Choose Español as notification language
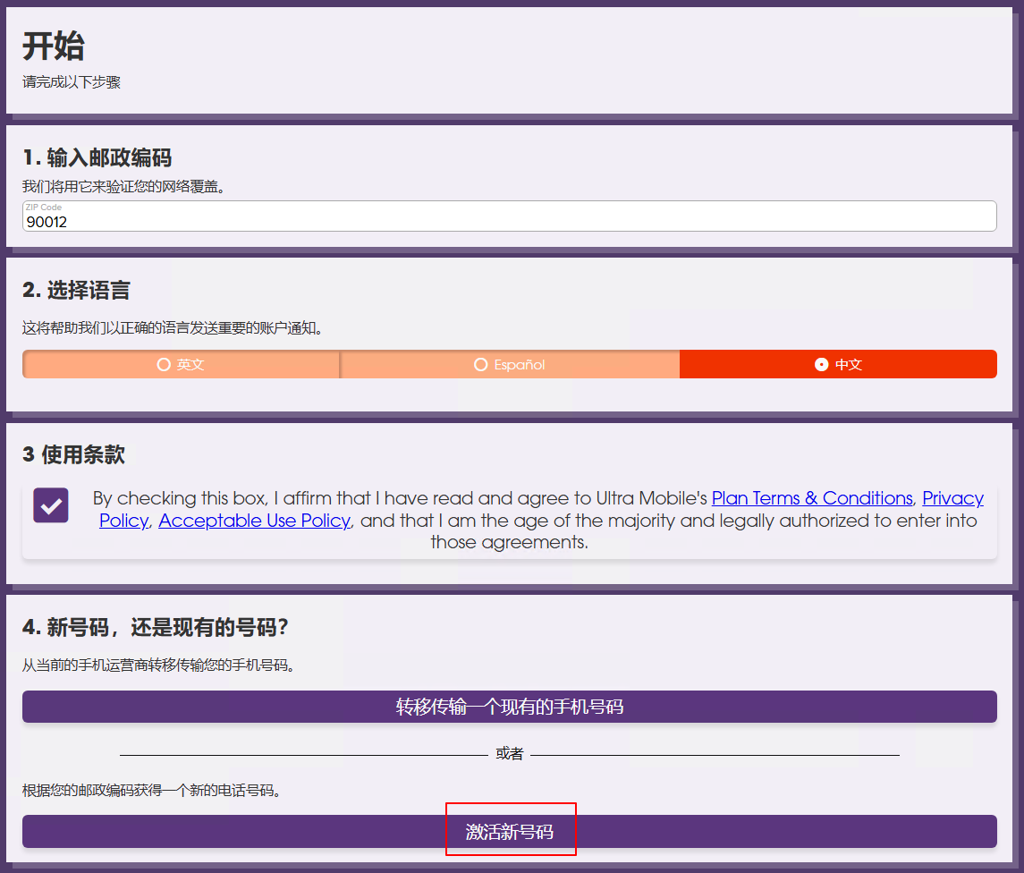Image resolution: width=1024 pixels, height=873 pixels. 509,365
